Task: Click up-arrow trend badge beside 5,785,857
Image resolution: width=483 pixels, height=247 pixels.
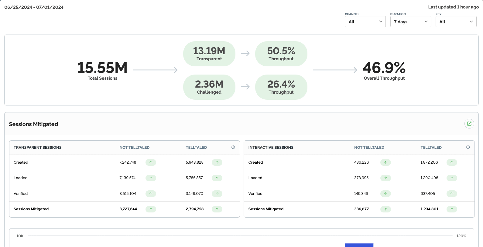Action: (217, 178)
